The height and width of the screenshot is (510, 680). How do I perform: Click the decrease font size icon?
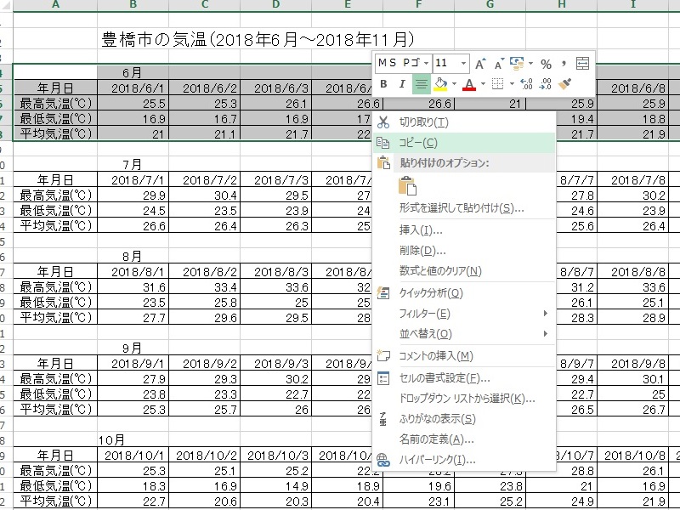click(498, 63)
